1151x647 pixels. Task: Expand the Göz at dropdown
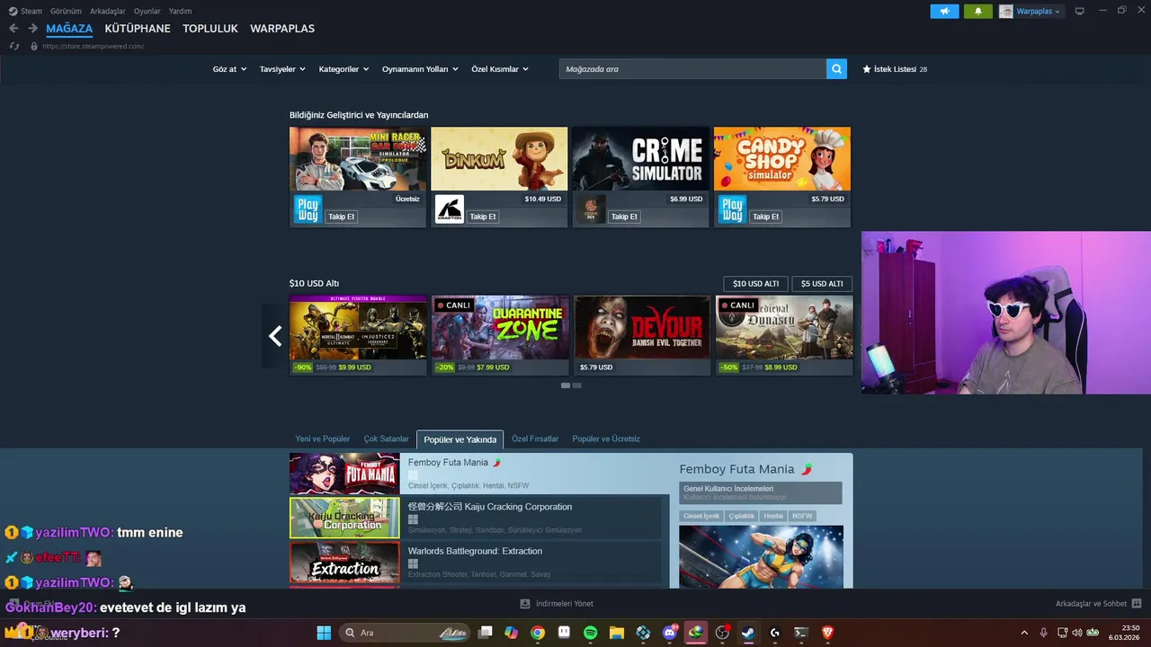pyautogui.click(x=229, y=69)
